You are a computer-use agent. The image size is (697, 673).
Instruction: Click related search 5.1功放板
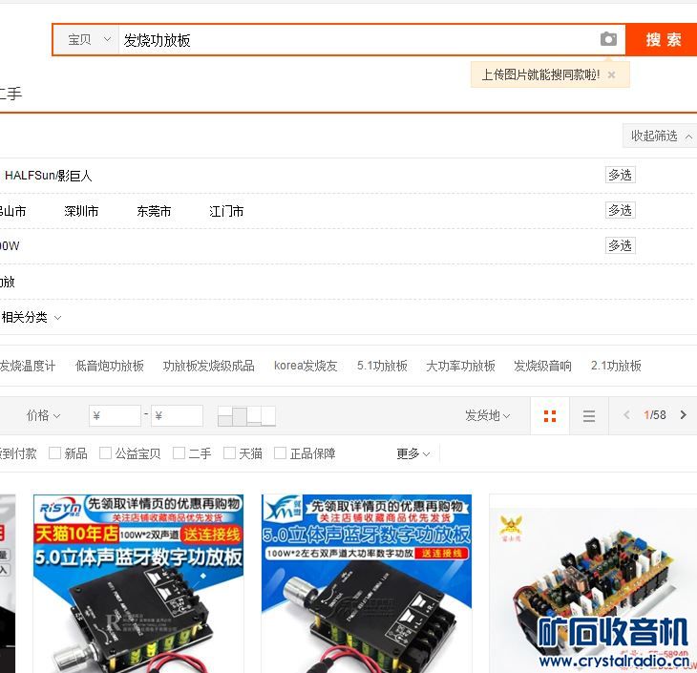382,366
